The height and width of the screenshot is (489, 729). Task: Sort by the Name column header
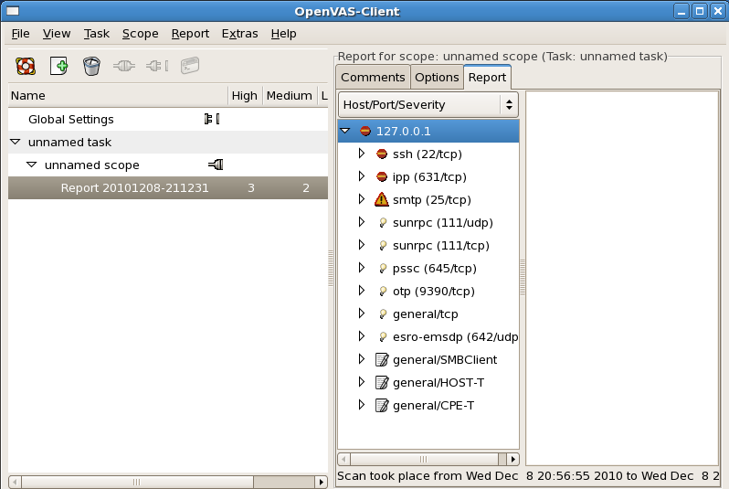(x=118, y=95)
